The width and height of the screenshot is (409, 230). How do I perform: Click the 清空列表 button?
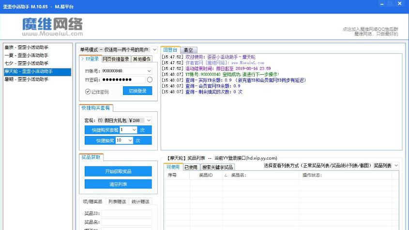pos(118,184)
